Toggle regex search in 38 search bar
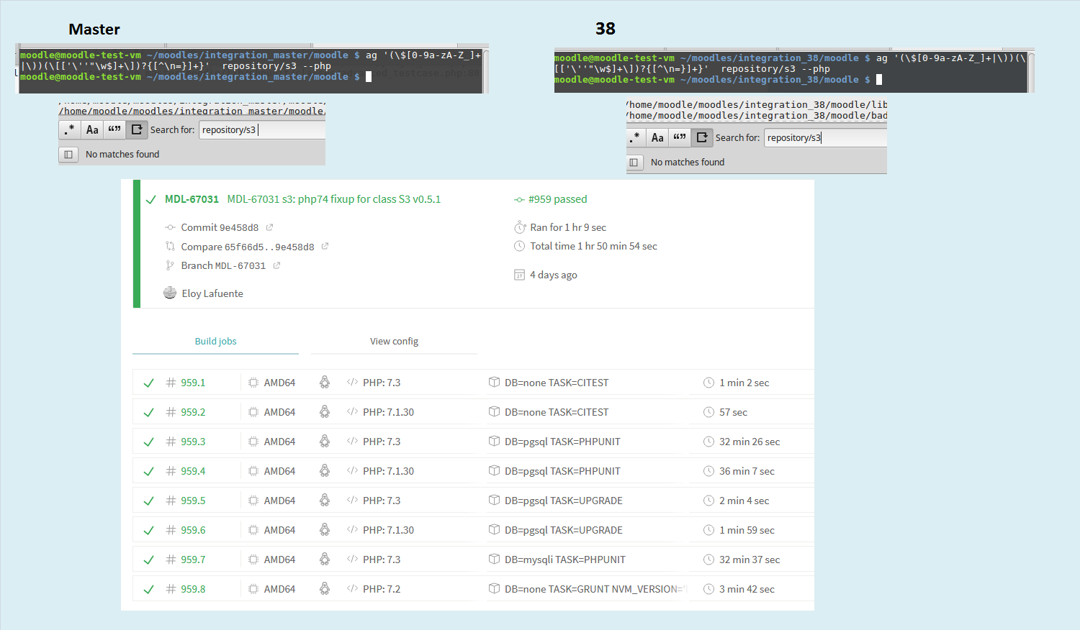 coord(634,137)
